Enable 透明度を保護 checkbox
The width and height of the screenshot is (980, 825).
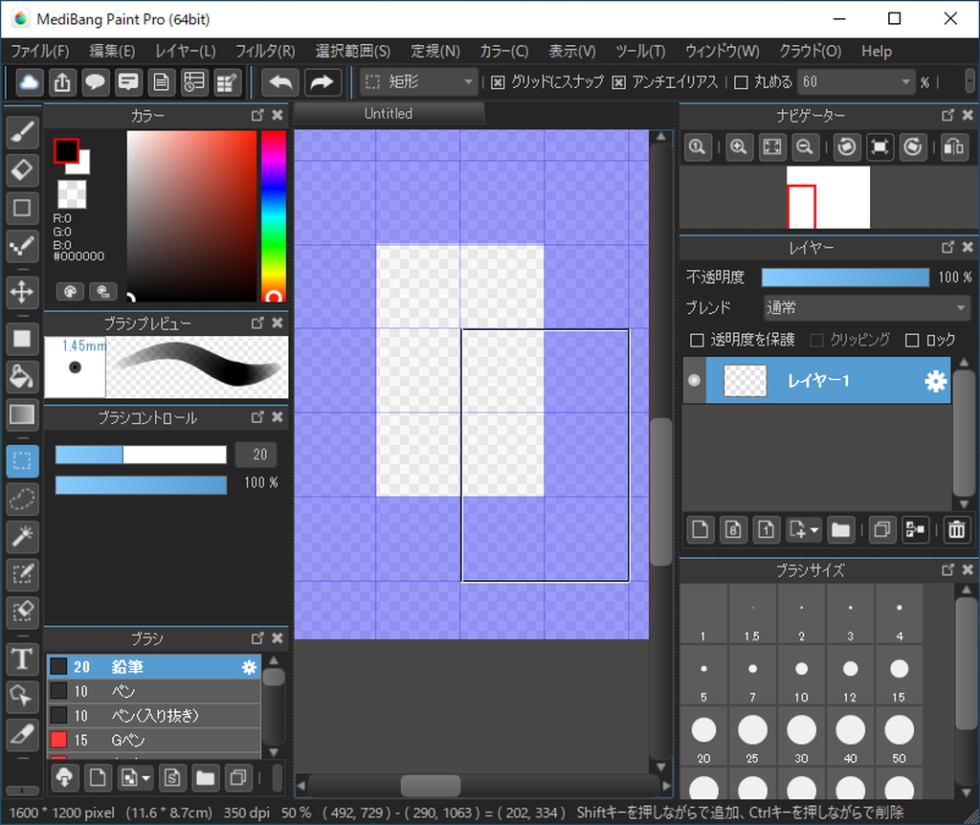[x=697, y=340]
